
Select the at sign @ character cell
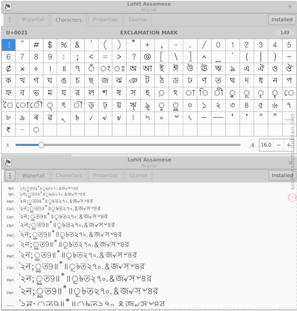[147, 57]
